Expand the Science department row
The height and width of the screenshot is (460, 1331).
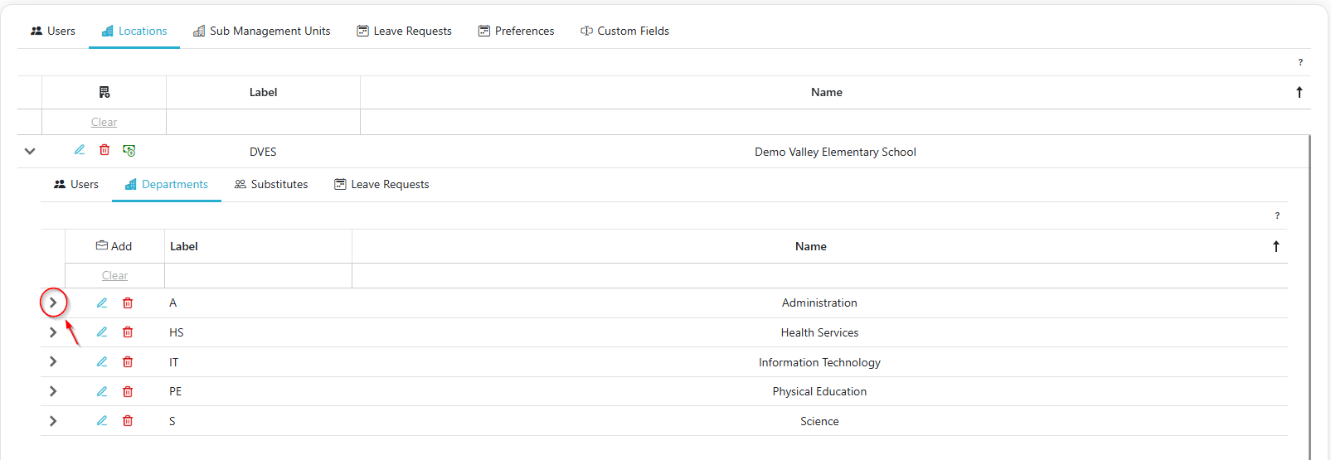[53, 421]
